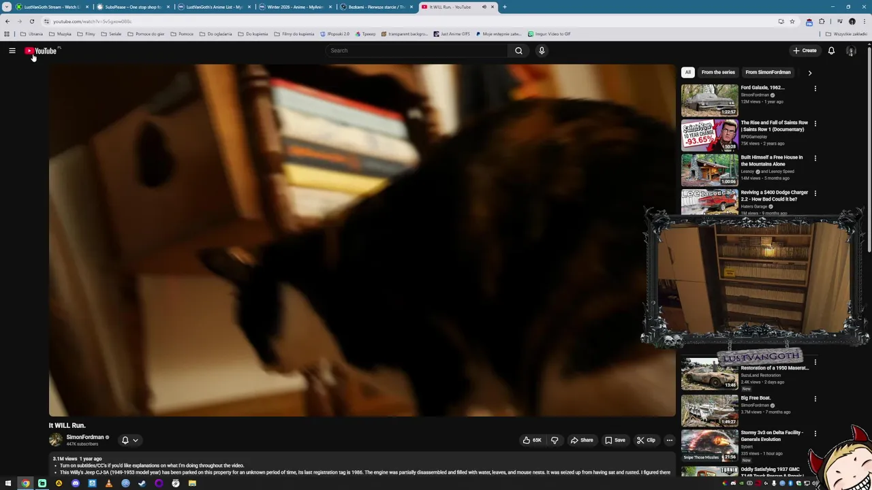Open the Imgur Video to GIF bookmark
The height and width of the screenshot is (490, 872).
pos(549,34)
